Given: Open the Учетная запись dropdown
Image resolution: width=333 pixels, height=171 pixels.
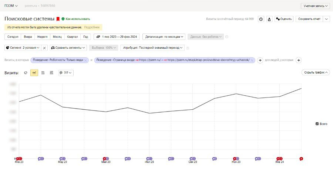Looking at the screenshot, I should pyautogui.click(x=315, y=6).
